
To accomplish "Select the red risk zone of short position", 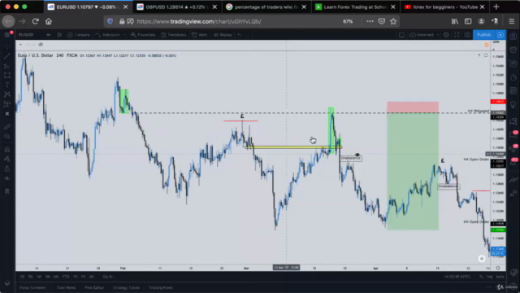I will [413, 107].
